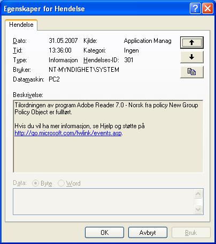Viewport: 216px width, 244px height.
Task: Click inside the empty Data text box
Action: (x=103, y=202)
